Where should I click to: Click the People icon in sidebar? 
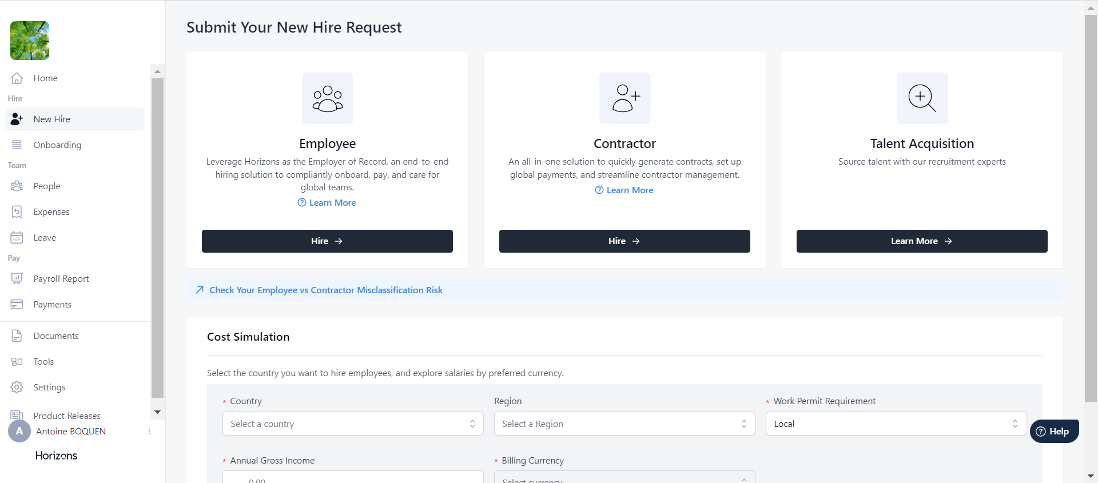17,186
